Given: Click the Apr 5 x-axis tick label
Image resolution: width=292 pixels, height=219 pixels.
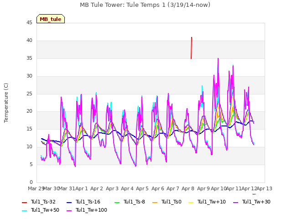Looking at the screenshot, I should pyautogui.click(x=142, y=188).
